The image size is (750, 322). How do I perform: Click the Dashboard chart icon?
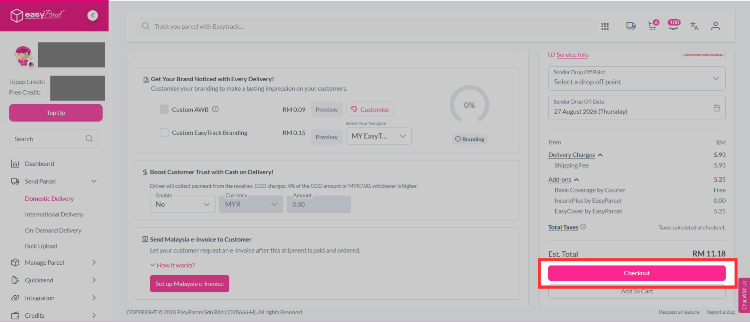(x=15, y=164)
